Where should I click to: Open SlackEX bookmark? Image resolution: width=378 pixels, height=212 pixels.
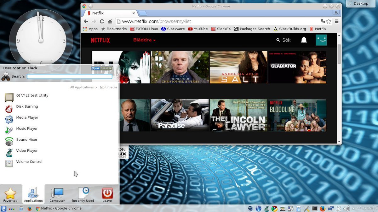pos(221,29)
